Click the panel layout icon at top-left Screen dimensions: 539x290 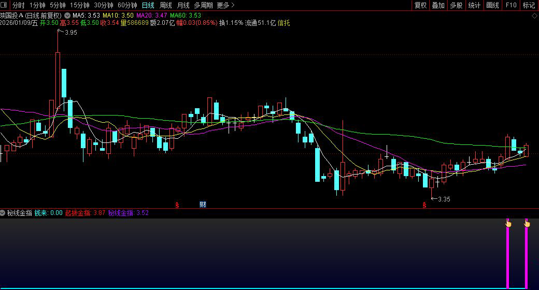click(4, 5)
